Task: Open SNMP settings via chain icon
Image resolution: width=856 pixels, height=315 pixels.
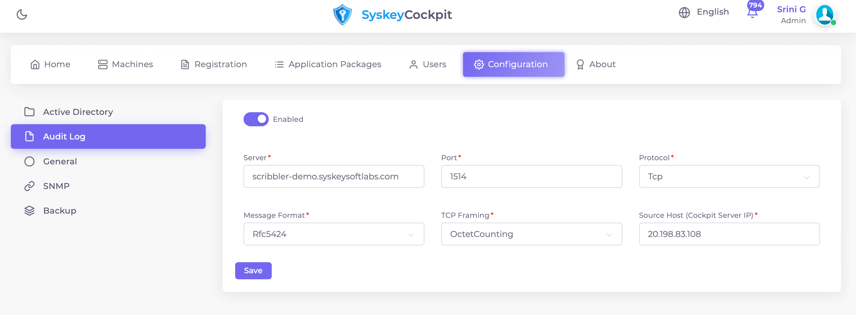Action: point(30,186)
